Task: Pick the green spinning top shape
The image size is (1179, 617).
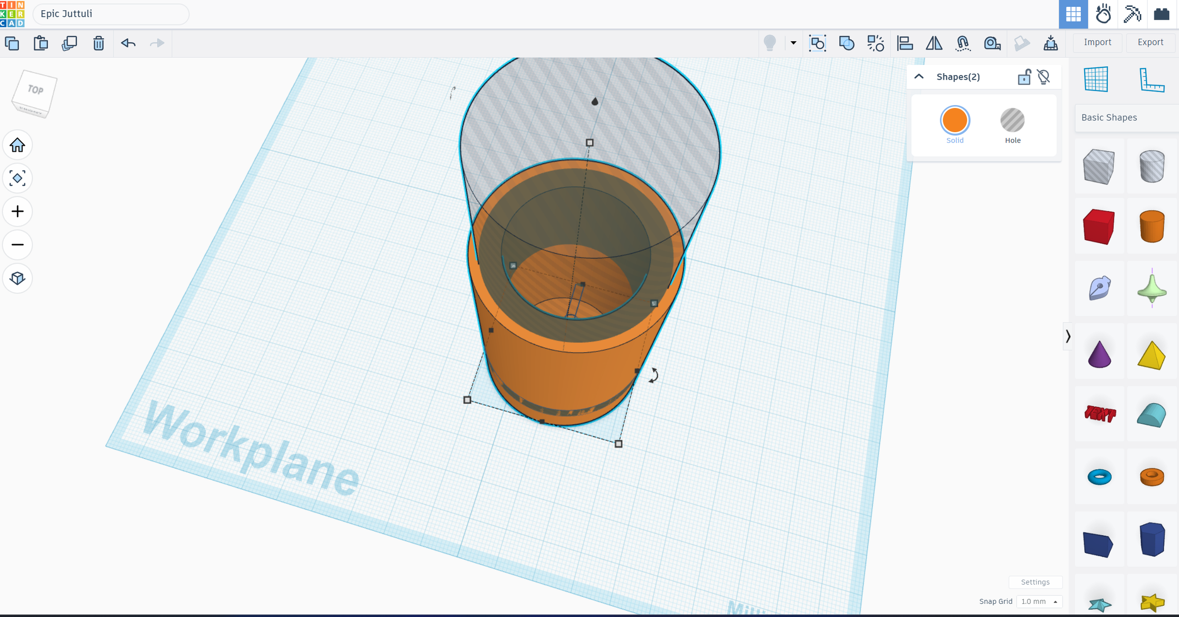Action: click(x=1152, y=288)
